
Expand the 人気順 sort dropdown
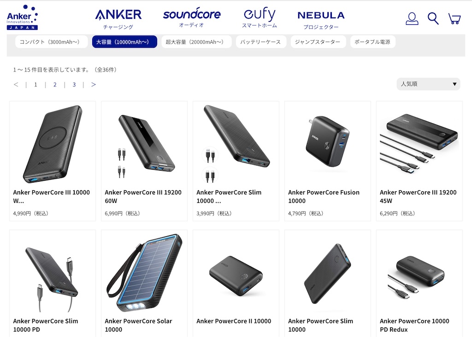pos(428,84)
